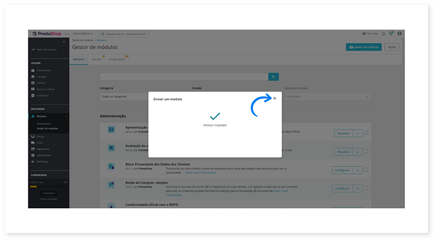Image resolution: width=436 pixels, height=241 pixels.
Task: Switch to the Alertas tab
Action: click(96, 59)
